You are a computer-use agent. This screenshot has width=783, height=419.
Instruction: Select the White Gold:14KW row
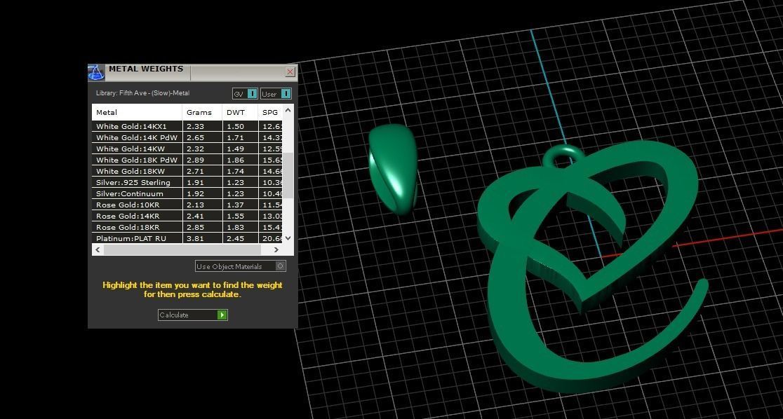click(187, 149)
